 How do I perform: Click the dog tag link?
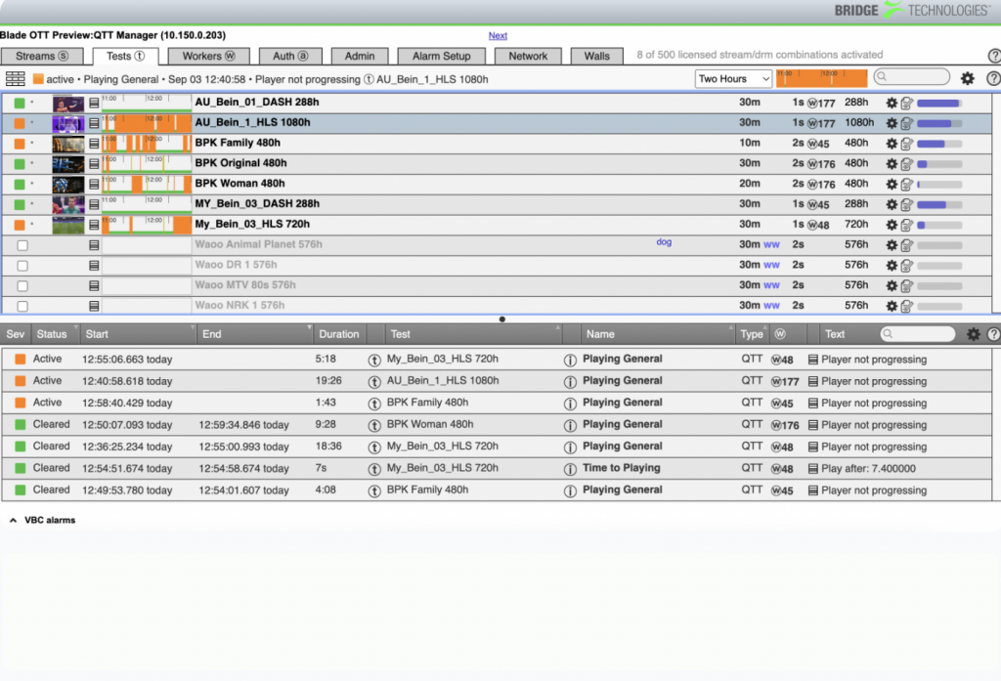click(664, 242)
